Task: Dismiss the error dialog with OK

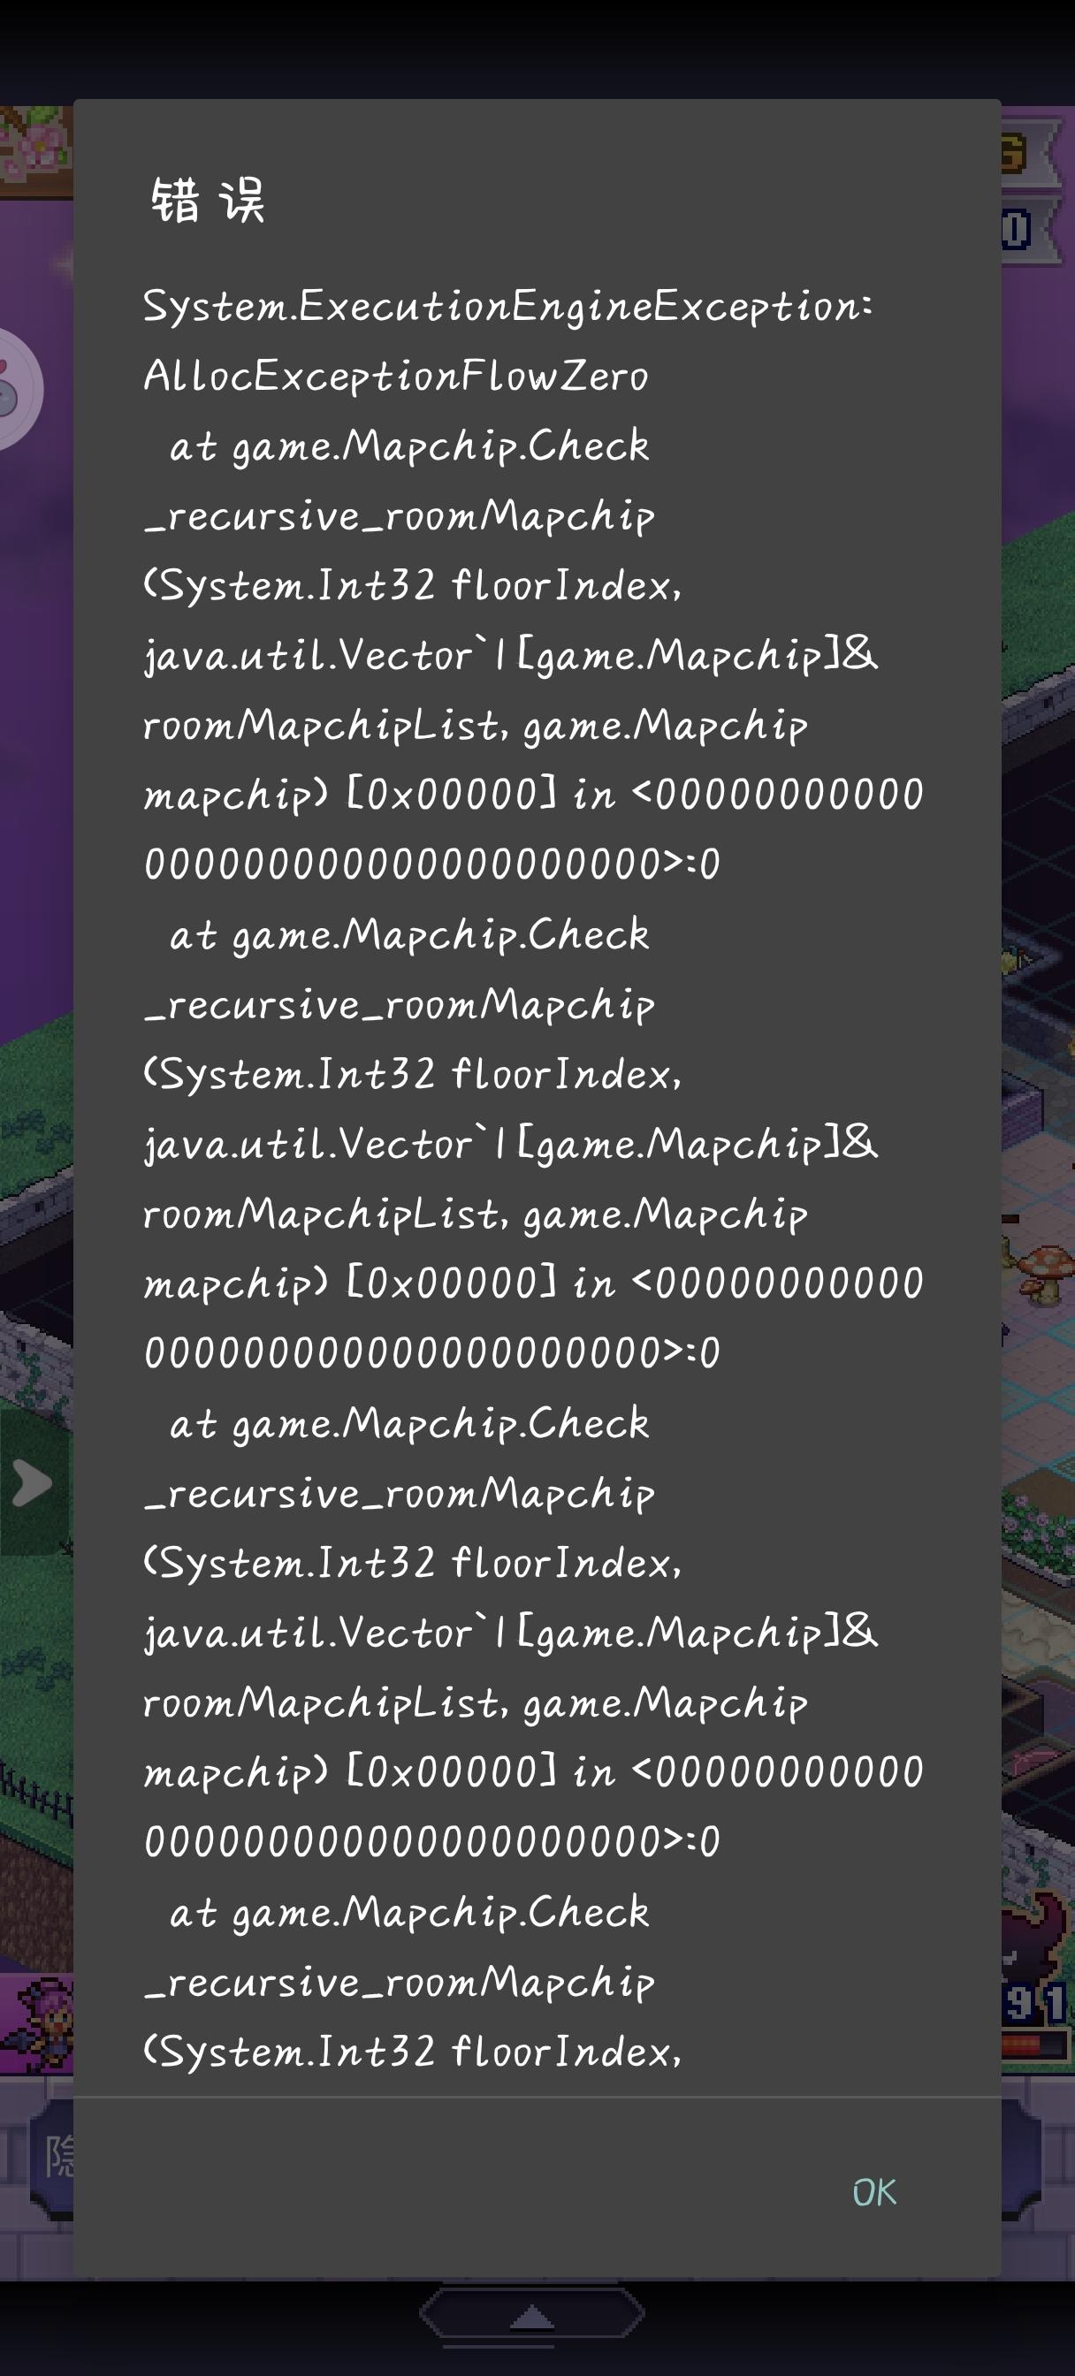Action: tap(873, 2192)
